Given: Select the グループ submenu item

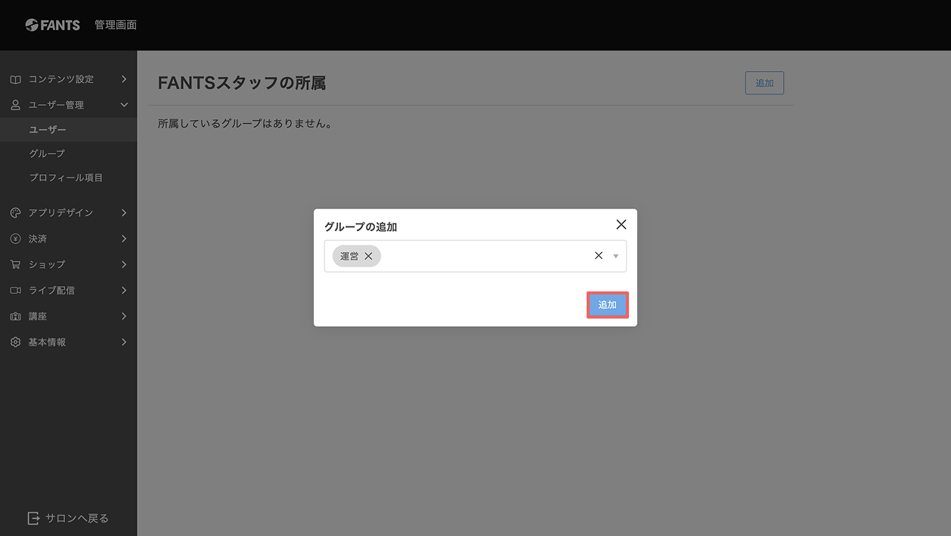Looking at the screenshot, I should 68,153.
